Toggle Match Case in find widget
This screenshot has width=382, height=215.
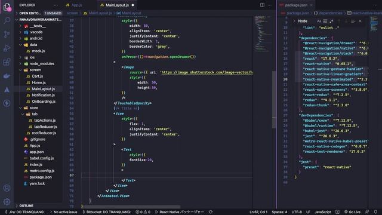tap(319, 21)
